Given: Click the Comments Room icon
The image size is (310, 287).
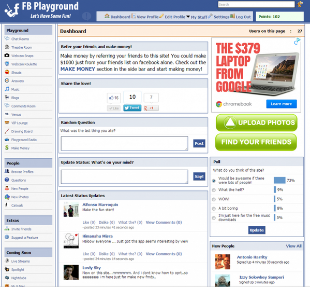Looking at the screenshot, I should (7, 106).
